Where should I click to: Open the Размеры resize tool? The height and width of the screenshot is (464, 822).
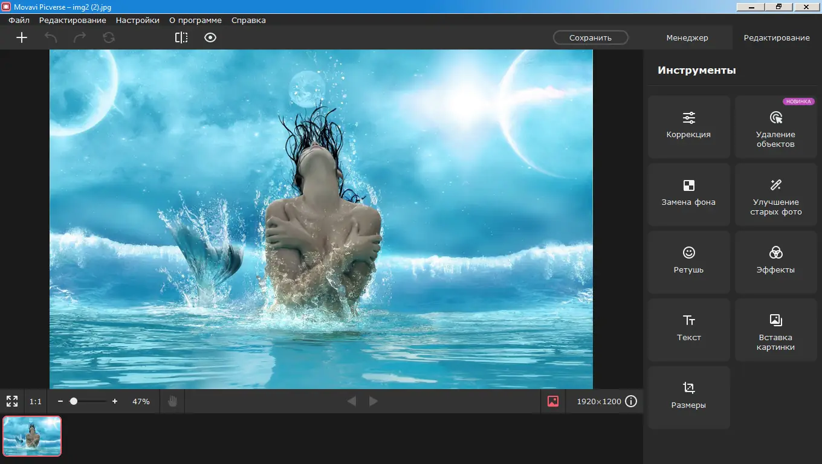coord(688,397)
